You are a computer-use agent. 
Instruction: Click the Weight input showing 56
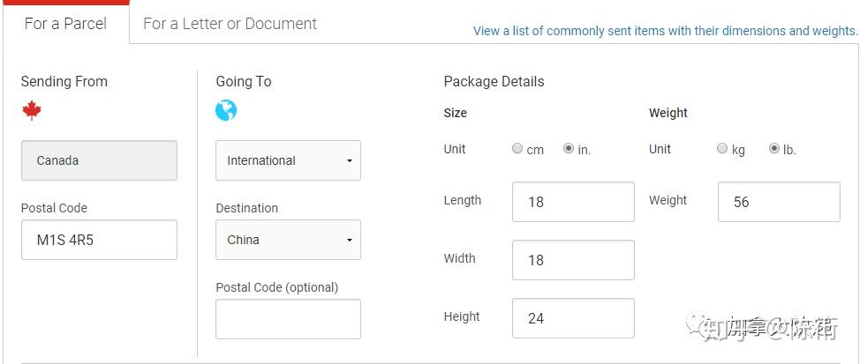[x=779, y=202]
